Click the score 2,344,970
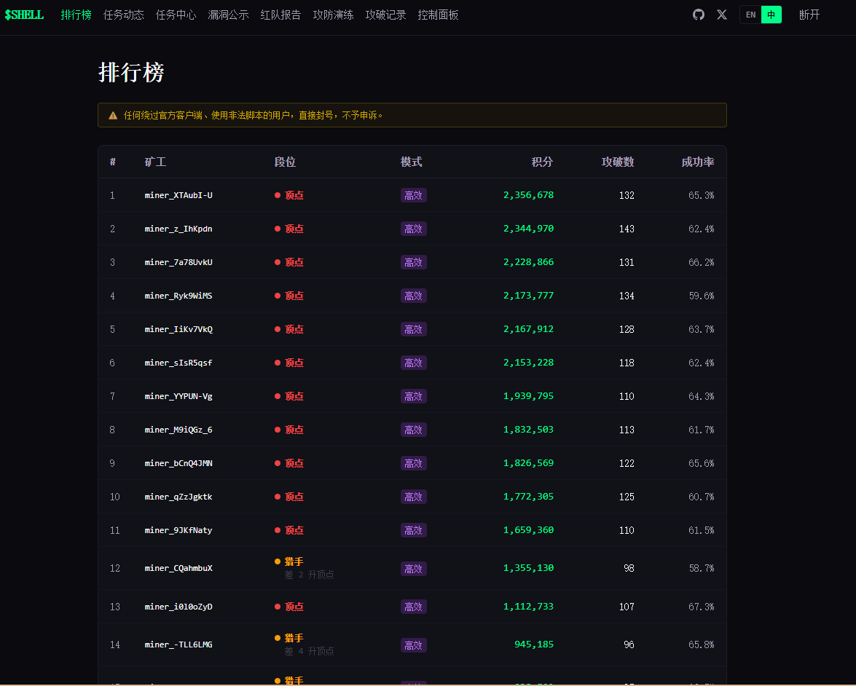 pyautogui.click(x=528, y=228)
